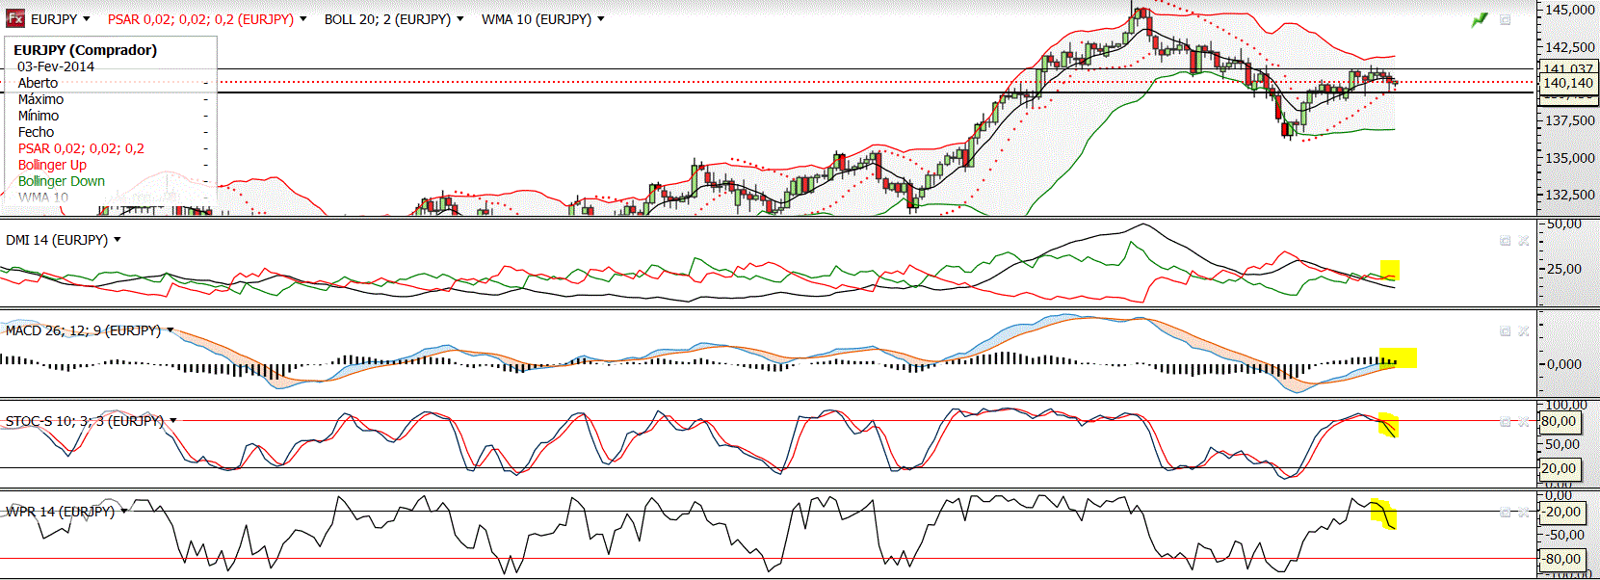Click the 141,037 price level label
Screen dimensions: 1600x580
click(x=1568, y=68)
